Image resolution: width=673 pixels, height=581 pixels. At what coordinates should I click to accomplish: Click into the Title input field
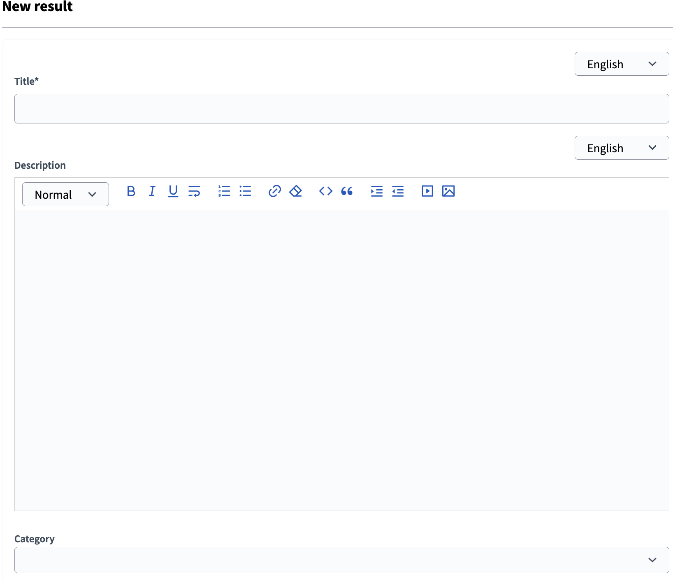pyautogui.click(x=341, y=109)
